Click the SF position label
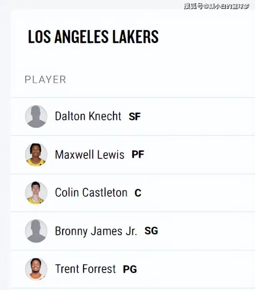Image resolution: width=255 pixels, height=290 pixels. tap(134, 116)
